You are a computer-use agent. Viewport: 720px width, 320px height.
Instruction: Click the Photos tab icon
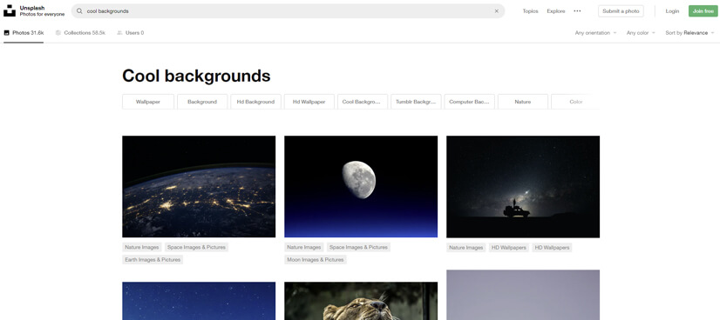click(6, 33)
